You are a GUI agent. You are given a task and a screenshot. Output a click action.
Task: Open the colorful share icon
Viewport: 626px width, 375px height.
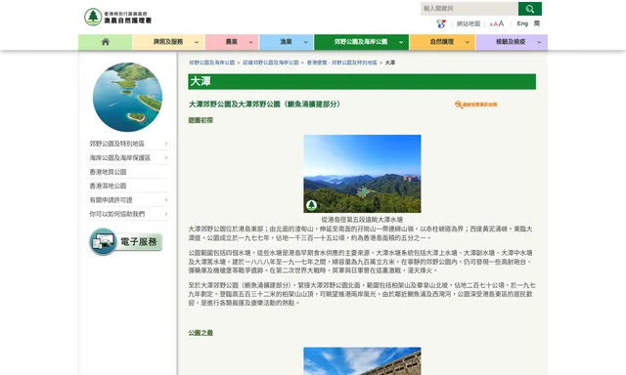(x=441, y=23)
